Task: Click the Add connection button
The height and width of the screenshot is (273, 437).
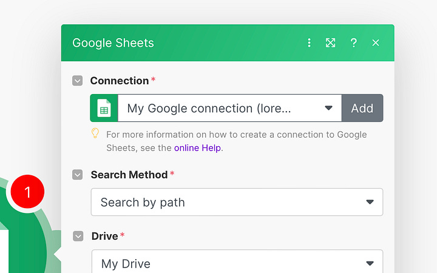Action: pos(362,108)
